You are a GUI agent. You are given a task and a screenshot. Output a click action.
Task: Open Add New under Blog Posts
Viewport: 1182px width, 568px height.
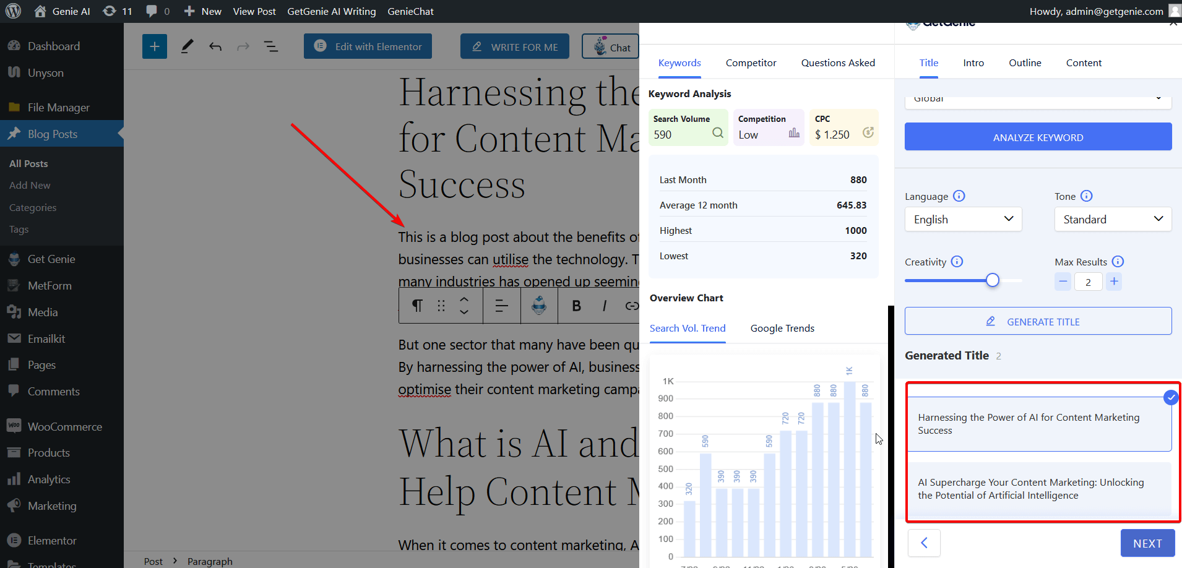[x=30, y=185]
